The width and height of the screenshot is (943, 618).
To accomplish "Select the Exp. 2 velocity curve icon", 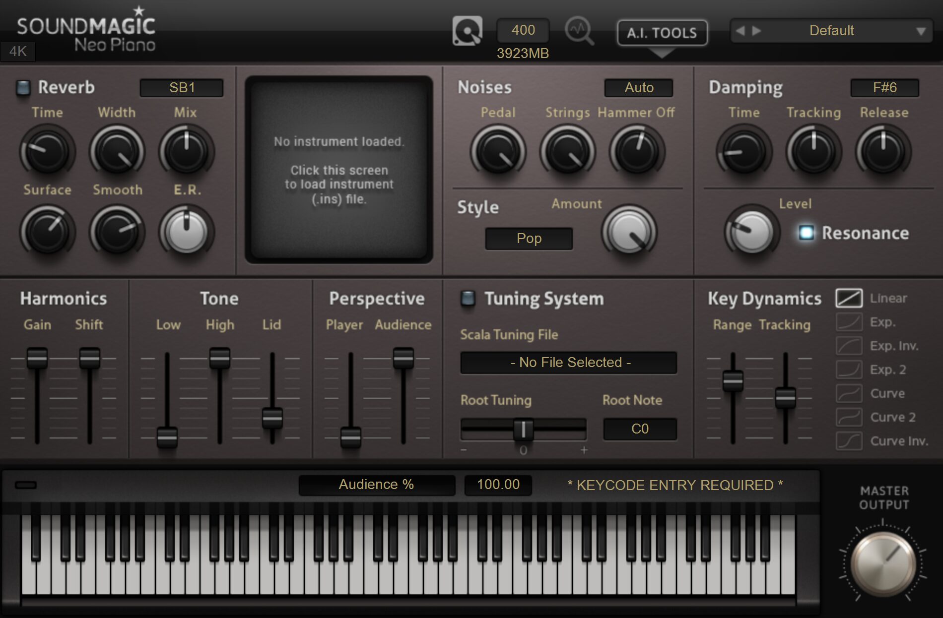I will [x=849, y=370].
